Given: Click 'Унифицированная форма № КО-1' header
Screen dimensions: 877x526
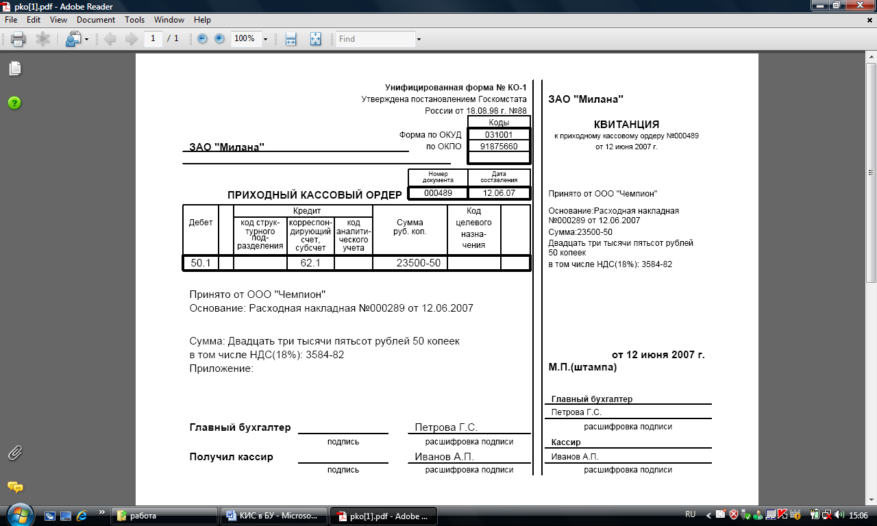Looking at the screenshot, I should click(456, 88).
